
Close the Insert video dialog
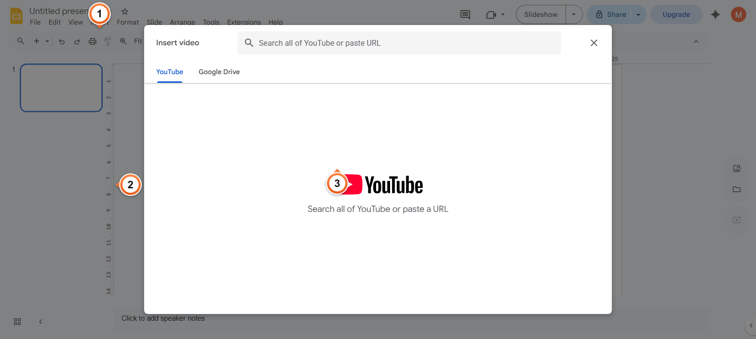pyautogui.click(x=594, y=43)
